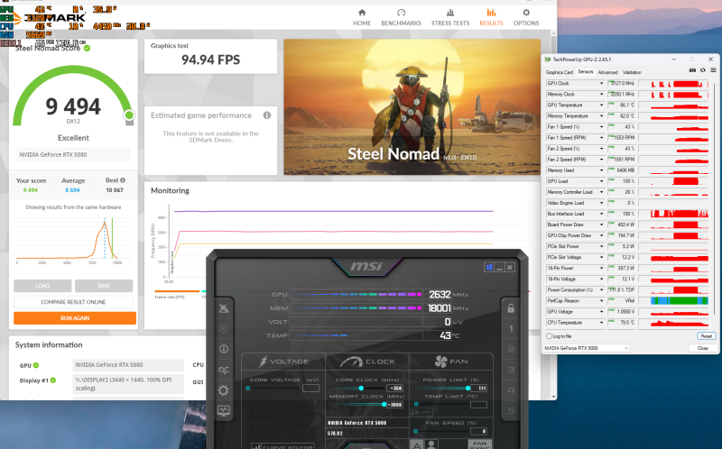This screenshot has width=722, height=449.
Task: Click Afterburner Kombustor K icon
Action: pos(224,328)
